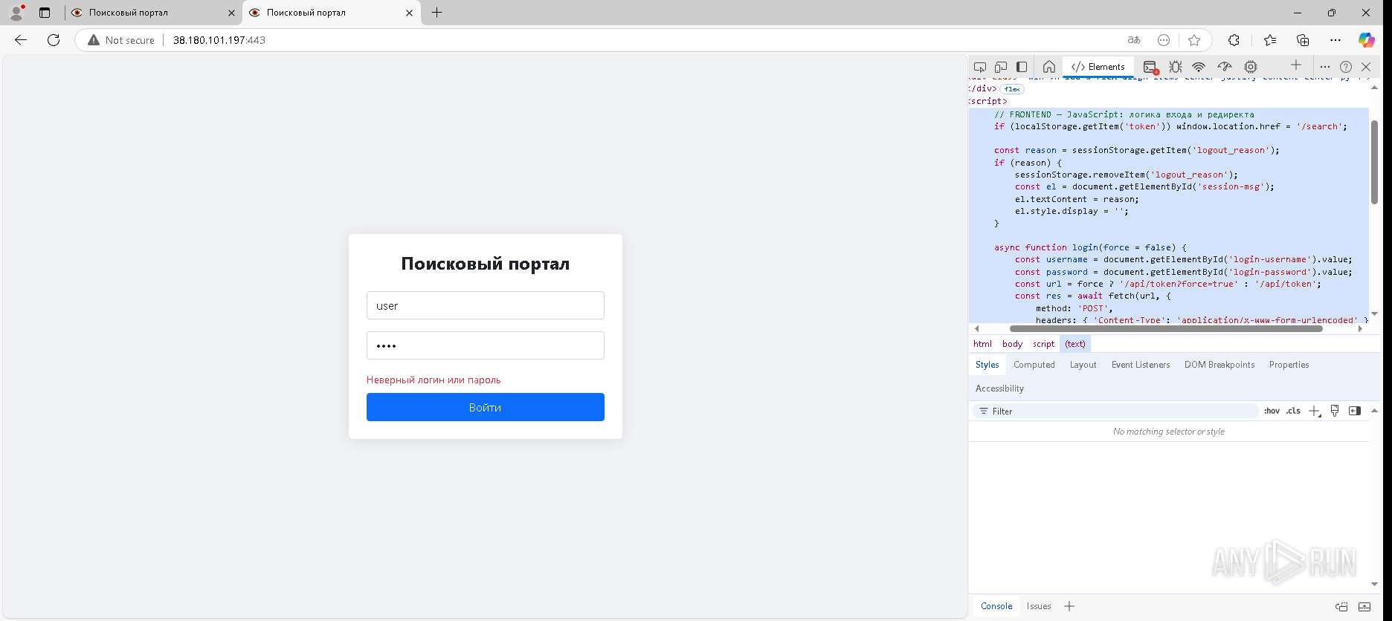Image resolution: width=1392 pixels, height=621 pixels.
Task: Click the DOM tree vertical scrollbar thumb
Action: (x=1374, y=162)
